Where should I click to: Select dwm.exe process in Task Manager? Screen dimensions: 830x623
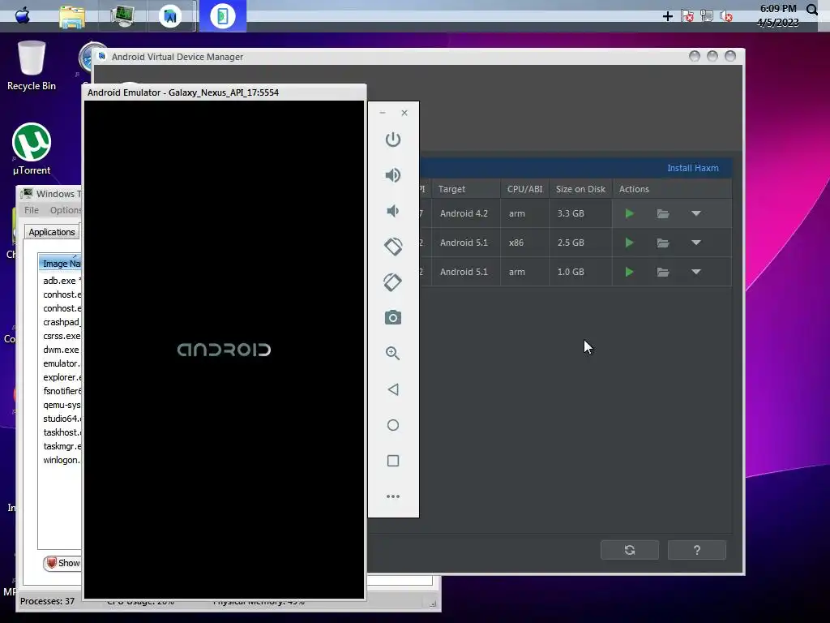tap(61, 350)
